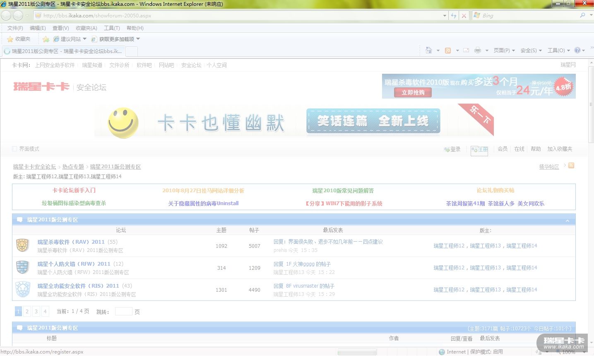Viewport: 594px width, 356px height.
Task: Click the 热点专题 breadcrumb link
Action: click(73, 167)
